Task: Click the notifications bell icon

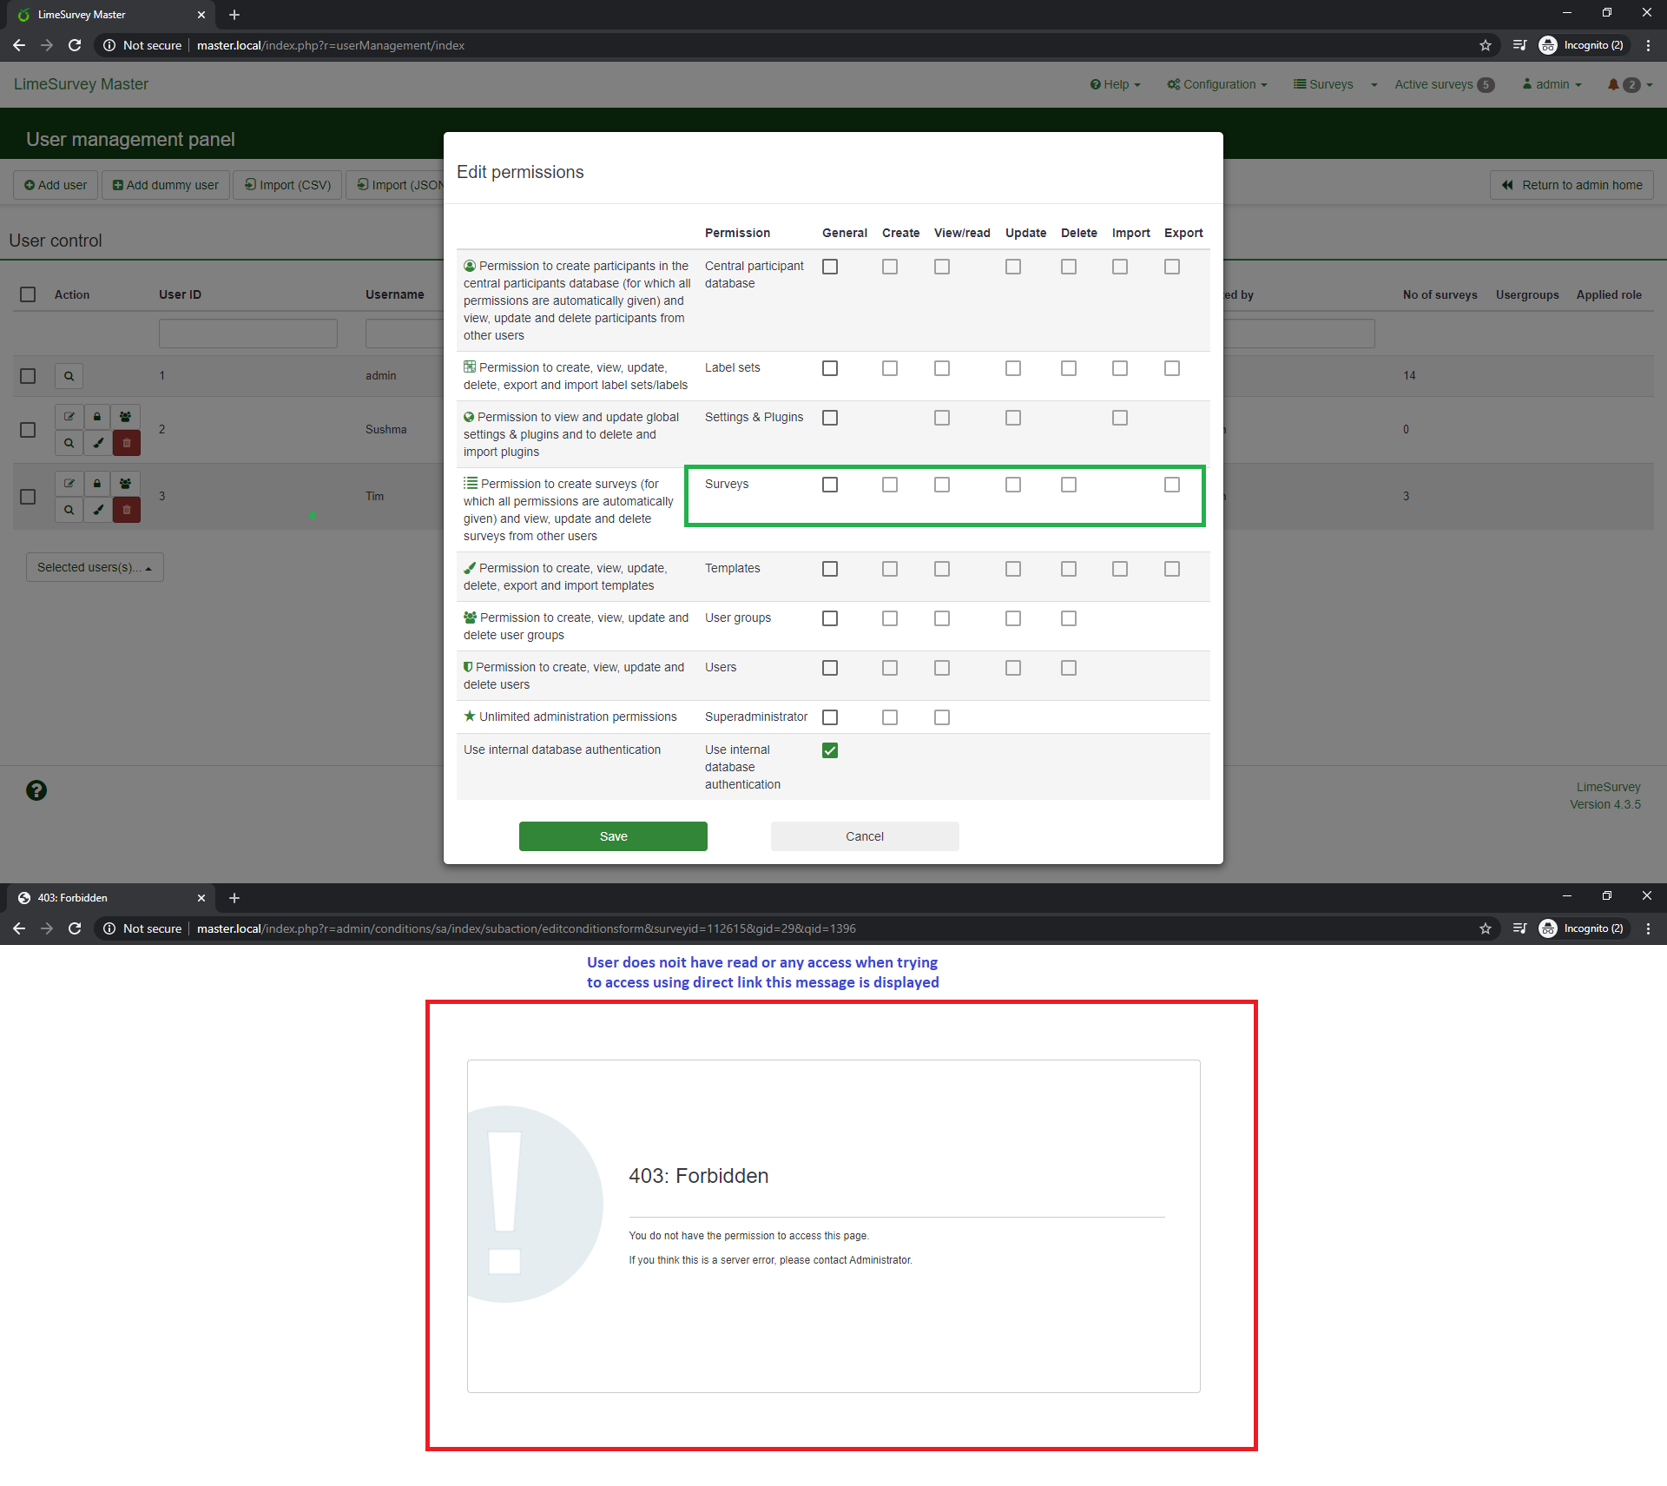Action: point(1613,84)
